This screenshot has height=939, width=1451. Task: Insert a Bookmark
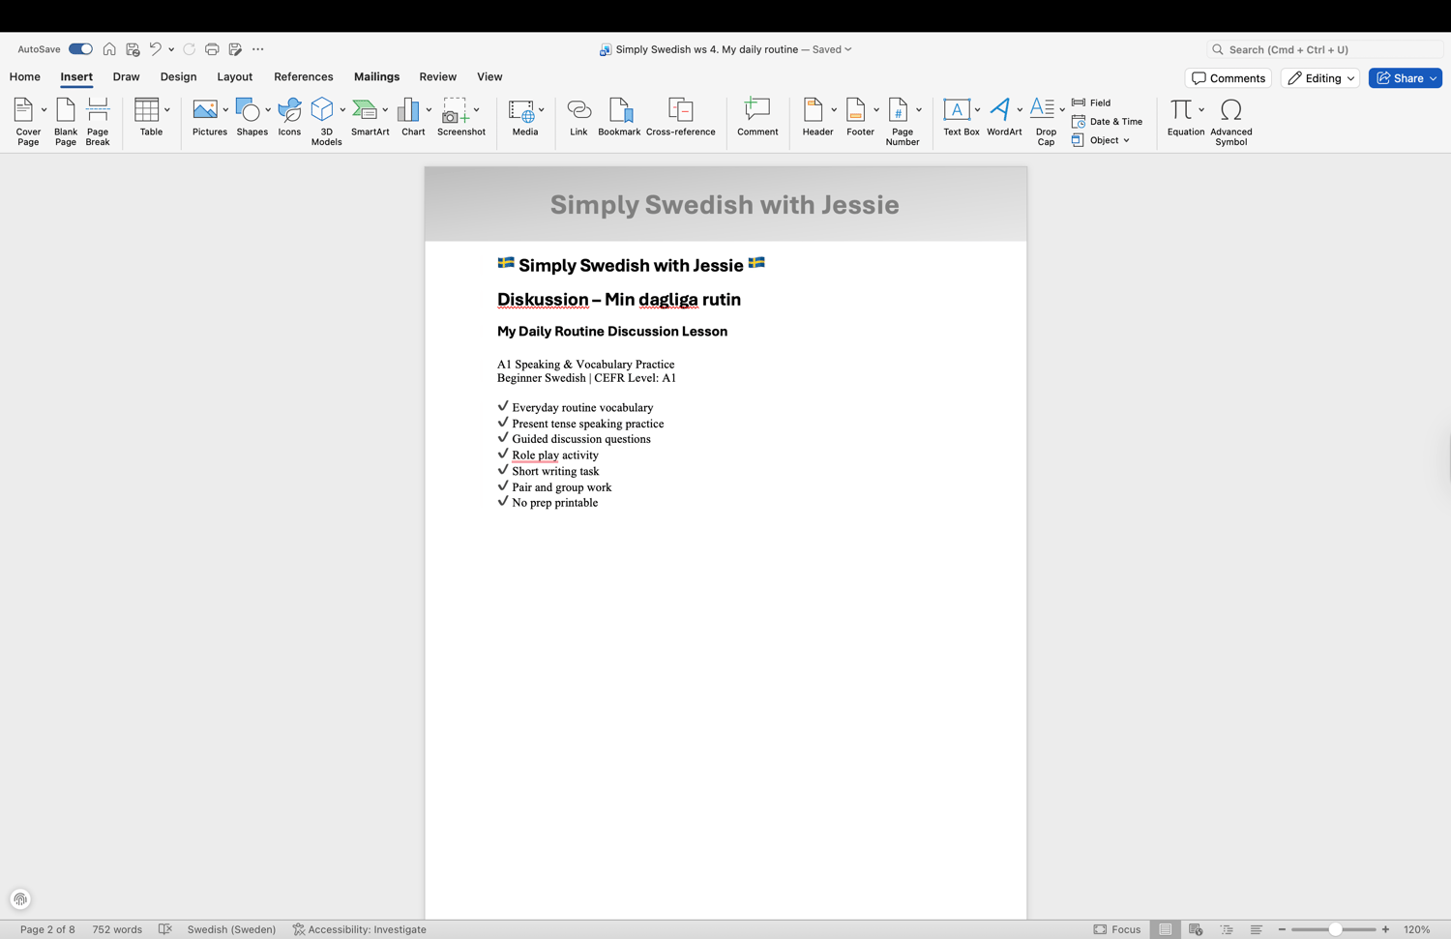click(x=619, y=117)
